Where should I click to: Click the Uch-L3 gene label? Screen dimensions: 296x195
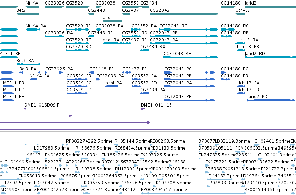(x=242, y=10)
